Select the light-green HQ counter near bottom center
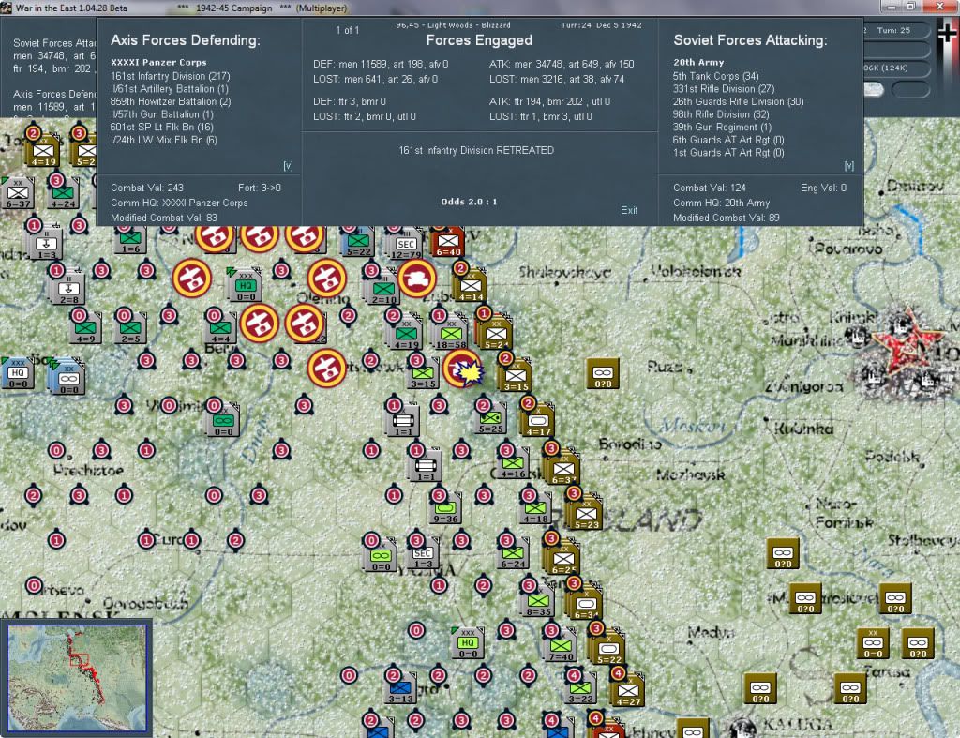This screenshot has width=960, height=738. [468, 645]
